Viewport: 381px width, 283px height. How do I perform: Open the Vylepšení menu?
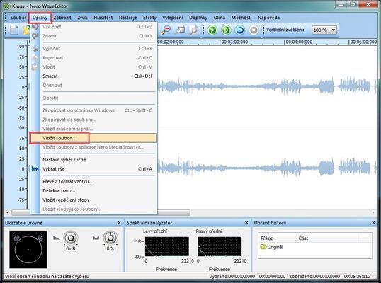point(173,18)
